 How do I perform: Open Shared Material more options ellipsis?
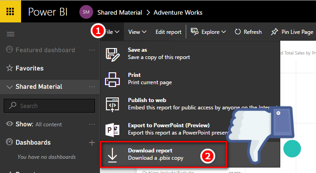click(x=92, y=86)
